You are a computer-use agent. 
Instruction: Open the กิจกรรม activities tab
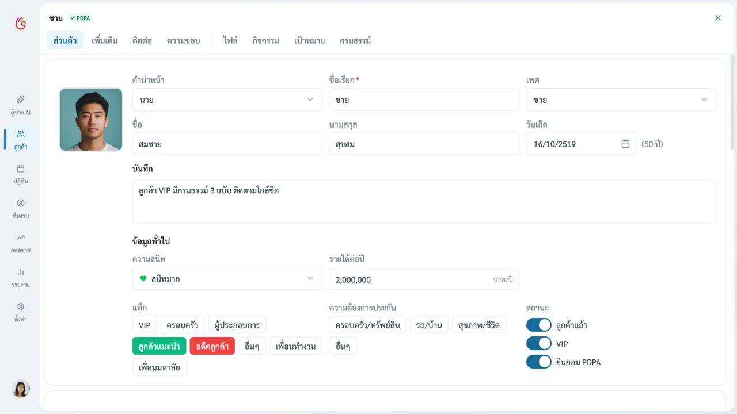coord(266,40)
